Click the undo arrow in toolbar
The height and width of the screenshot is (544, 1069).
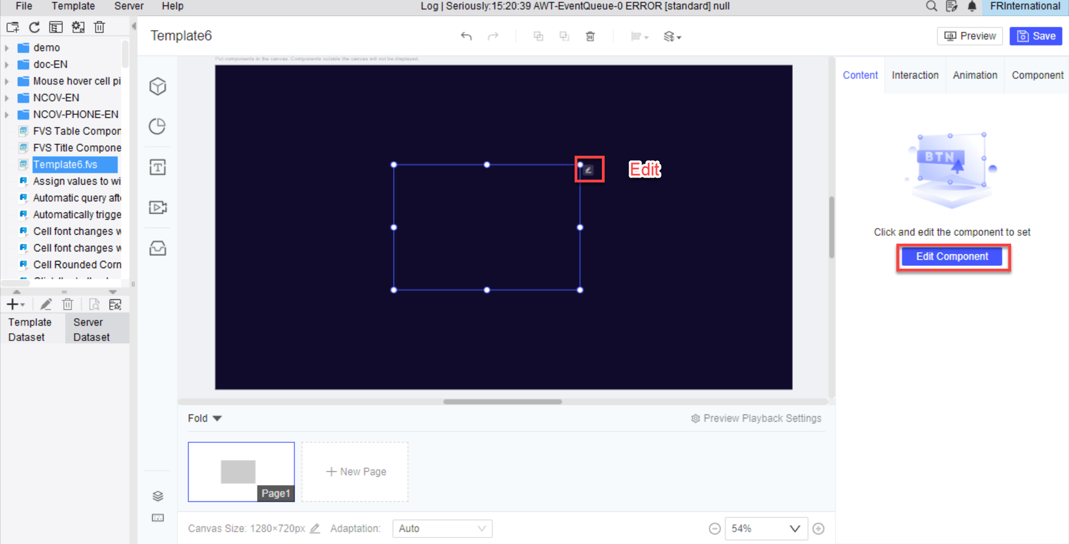click(x=466, y=36)
